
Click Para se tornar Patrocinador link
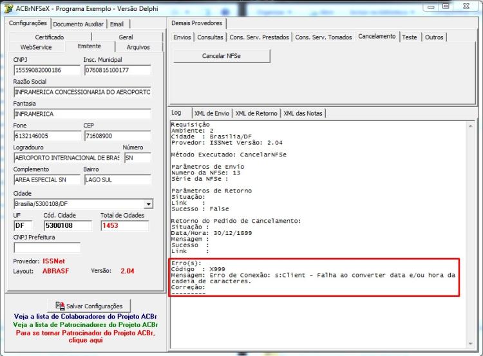(85, 336)
